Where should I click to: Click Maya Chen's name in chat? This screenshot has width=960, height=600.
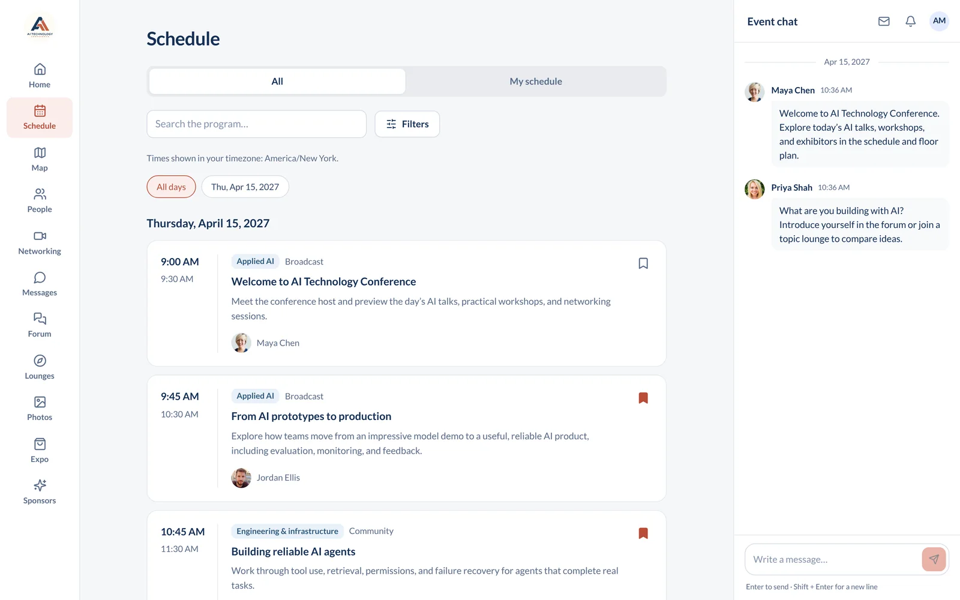coord(793,91)
